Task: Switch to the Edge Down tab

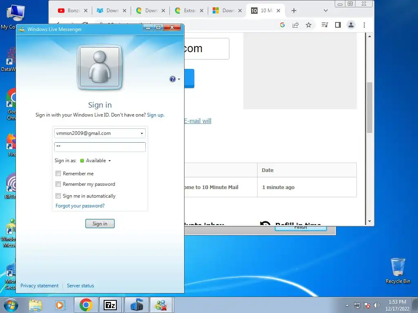Action: 147,11
